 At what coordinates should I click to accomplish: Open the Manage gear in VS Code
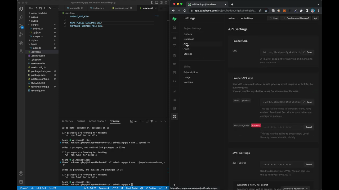[21, 182]
